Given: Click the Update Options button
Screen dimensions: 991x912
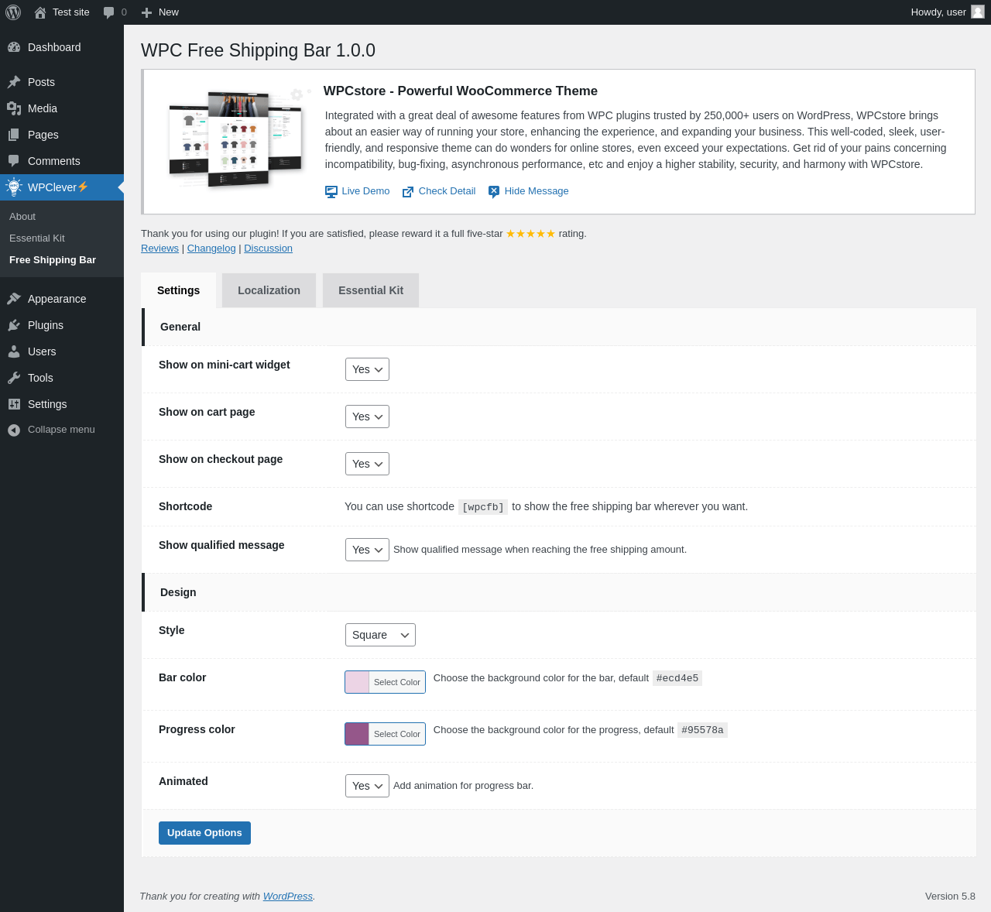Looking at the screenshot, I should pos(204,833).
